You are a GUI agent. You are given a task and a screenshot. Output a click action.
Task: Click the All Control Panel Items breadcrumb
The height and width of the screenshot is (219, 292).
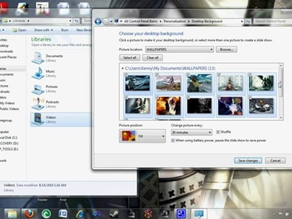pos(141,21)
